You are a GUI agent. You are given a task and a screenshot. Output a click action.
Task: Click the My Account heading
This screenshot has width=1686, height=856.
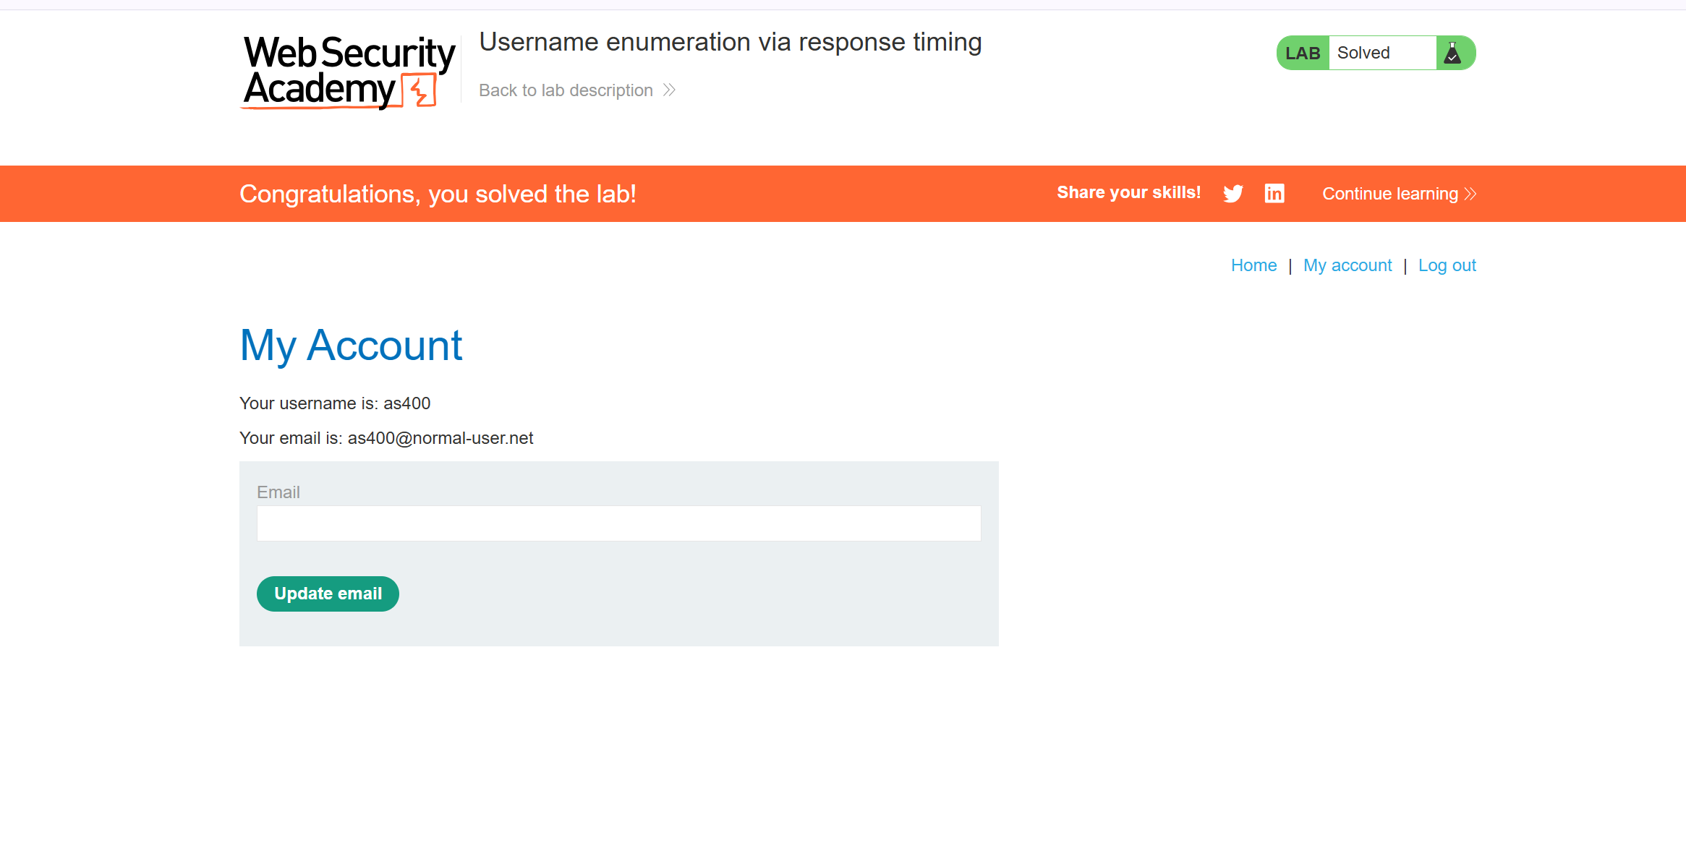[351, 346]
